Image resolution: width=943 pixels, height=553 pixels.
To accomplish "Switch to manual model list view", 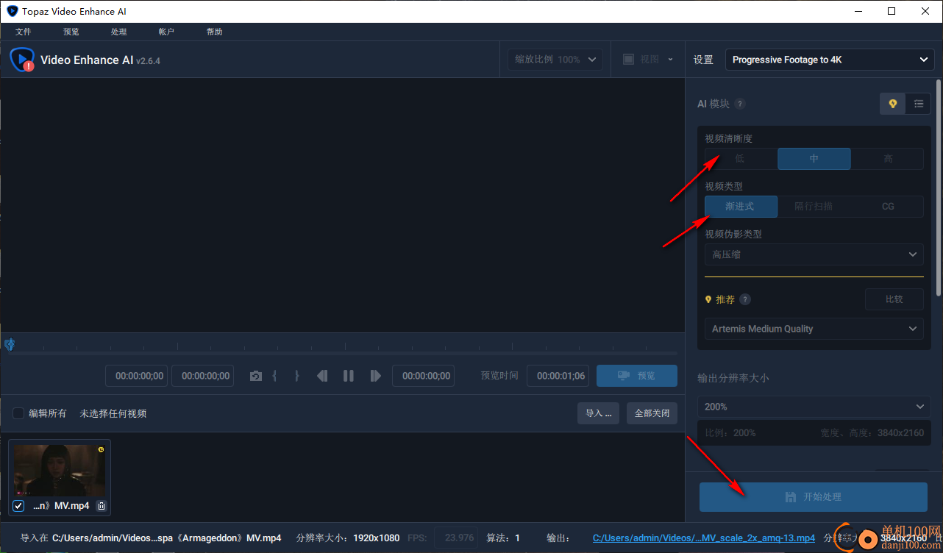I will pos(919,104).
